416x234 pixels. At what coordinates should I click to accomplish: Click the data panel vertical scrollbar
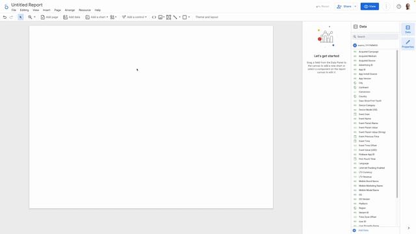tap(397, 123)
